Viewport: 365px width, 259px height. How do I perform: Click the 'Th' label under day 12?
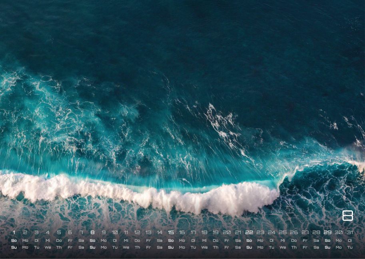(x=138, y=247)
